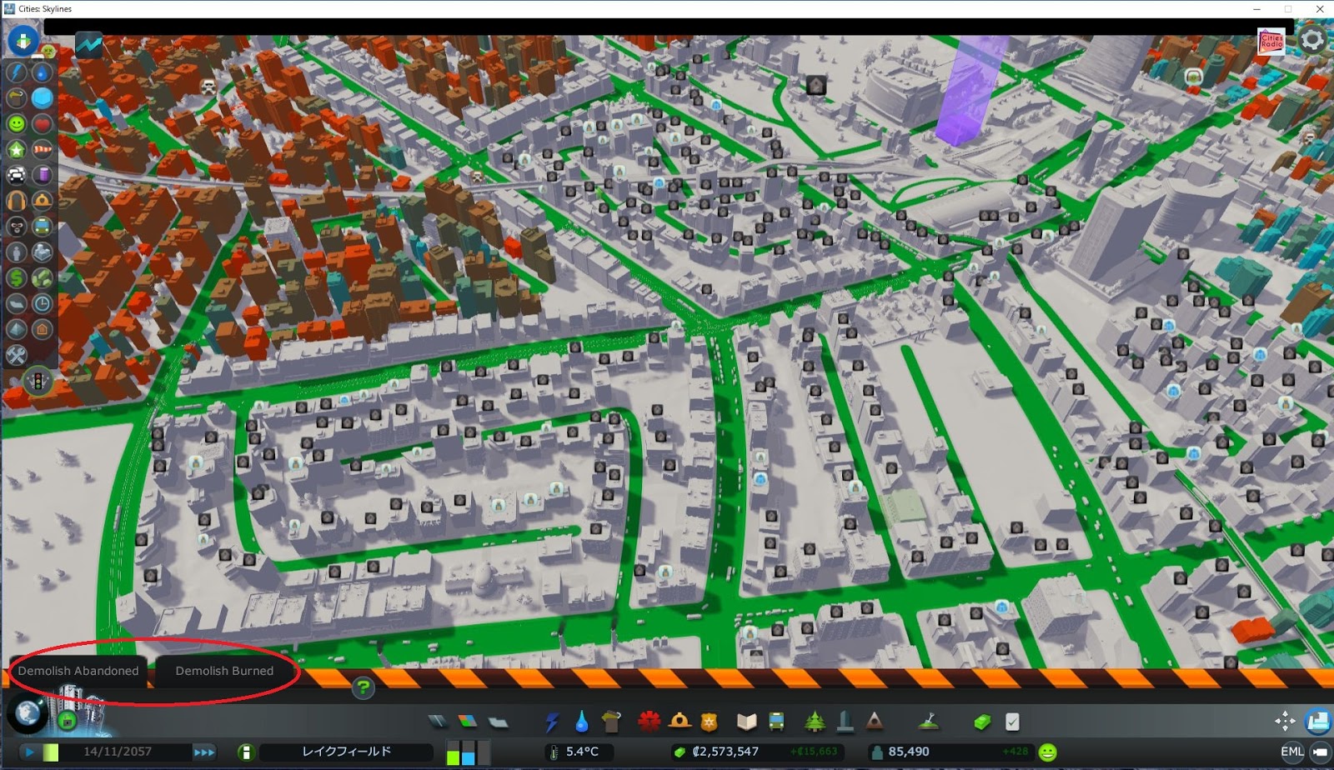Select the blue cube info view icon
1334x770 pixels.
(42, 98)
